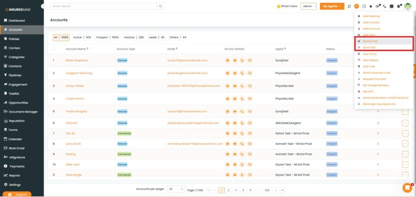Choose Add Policy in the menu
Image resolution: width=416 pixels, height=197 pixels.
(x=369, y=54)
